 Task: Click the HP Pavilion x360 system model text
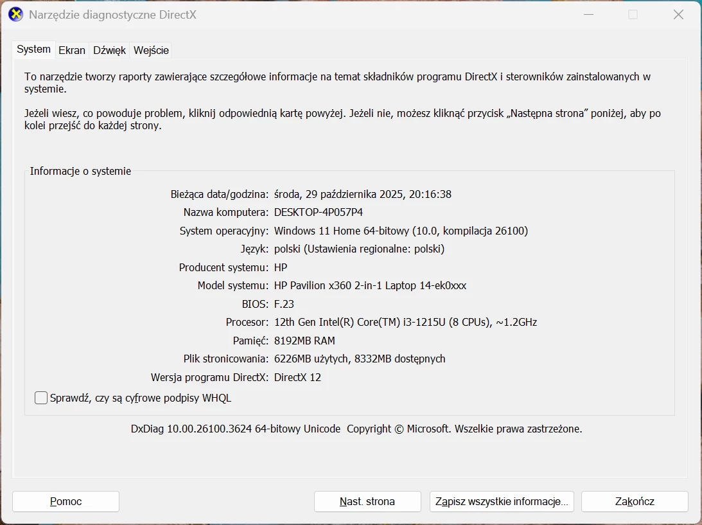370,285
